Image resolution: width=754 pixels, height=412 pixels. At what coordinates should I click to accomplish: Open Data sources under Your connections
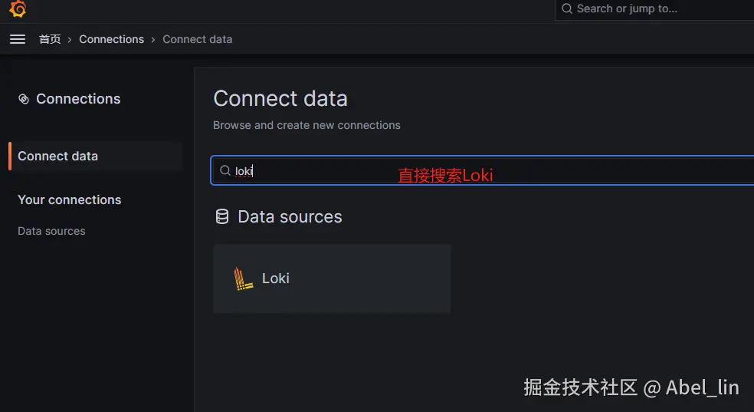[x=51, y=231]
